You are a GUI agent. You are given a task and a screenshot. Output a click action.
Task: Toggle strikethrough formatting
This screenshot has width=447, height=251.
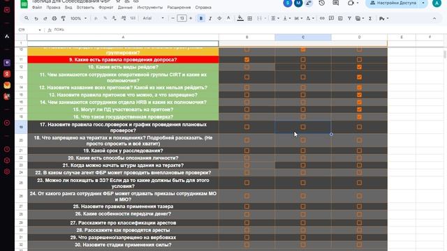(219, 18)
